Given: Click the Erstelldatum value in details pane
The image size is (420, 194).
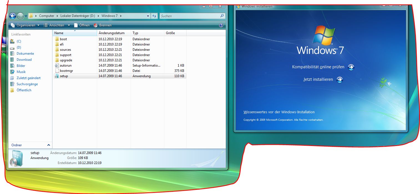Looking at the screenshot, I should (x=90, y=163).
